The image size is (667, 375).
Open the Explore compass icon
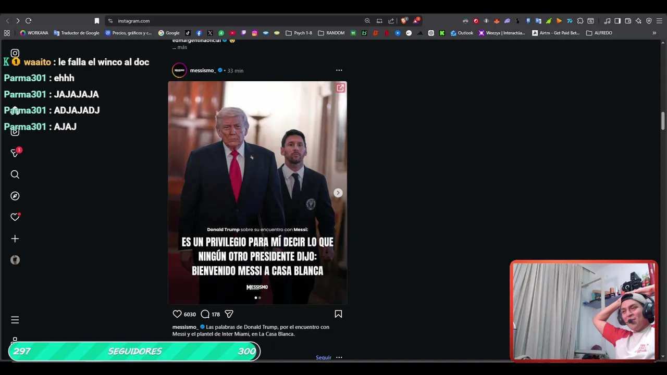click(x=15, y=196)
